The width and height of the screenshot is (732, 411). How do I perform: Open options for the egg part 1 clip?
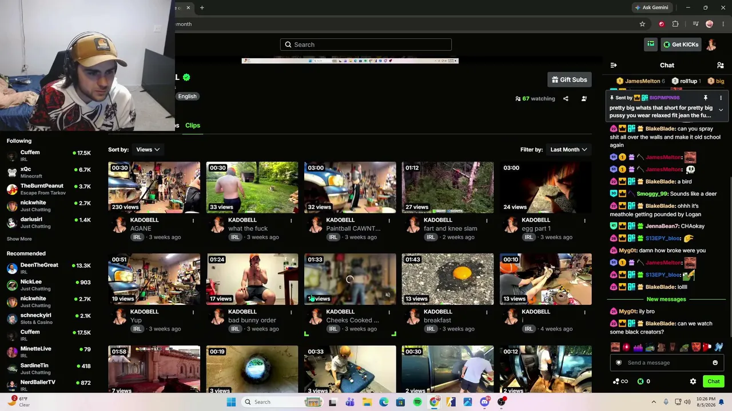tap(584, 220)
